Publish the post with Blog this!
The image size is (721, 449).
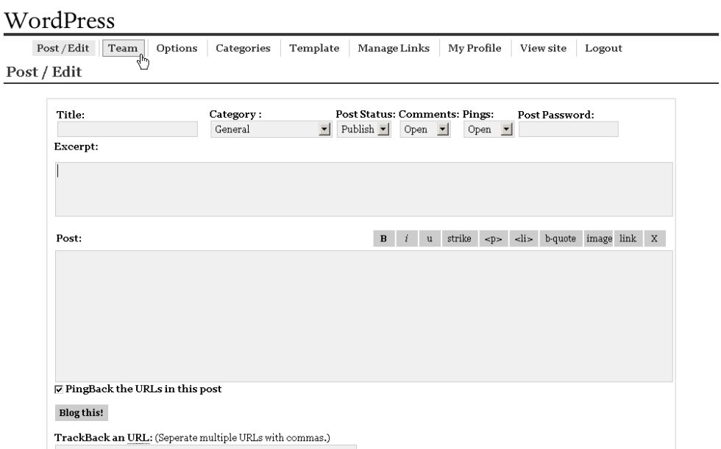pyautogui.click(x=81, y=412)
